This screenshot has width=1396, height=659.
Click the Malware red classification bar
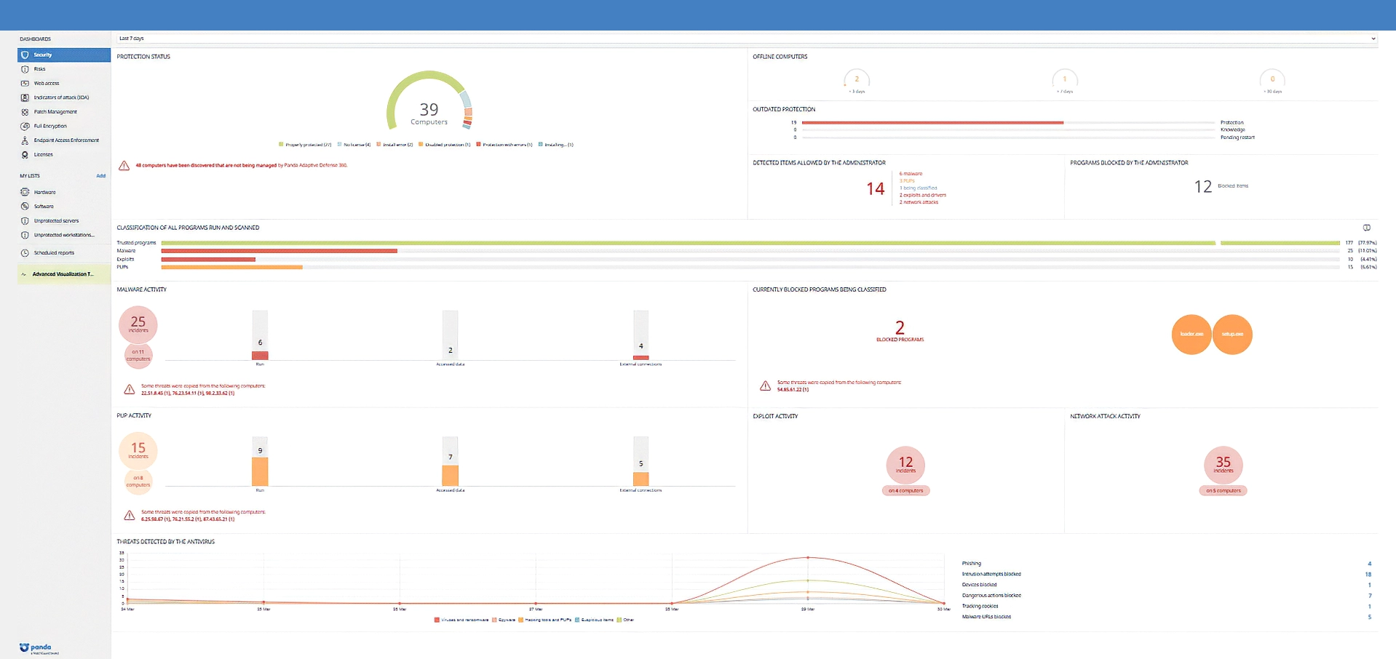279,251
